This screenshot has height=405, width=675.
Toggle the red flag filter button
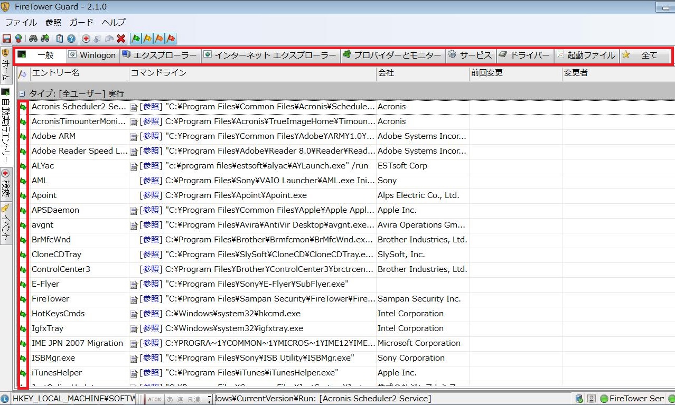pos(171,39)
